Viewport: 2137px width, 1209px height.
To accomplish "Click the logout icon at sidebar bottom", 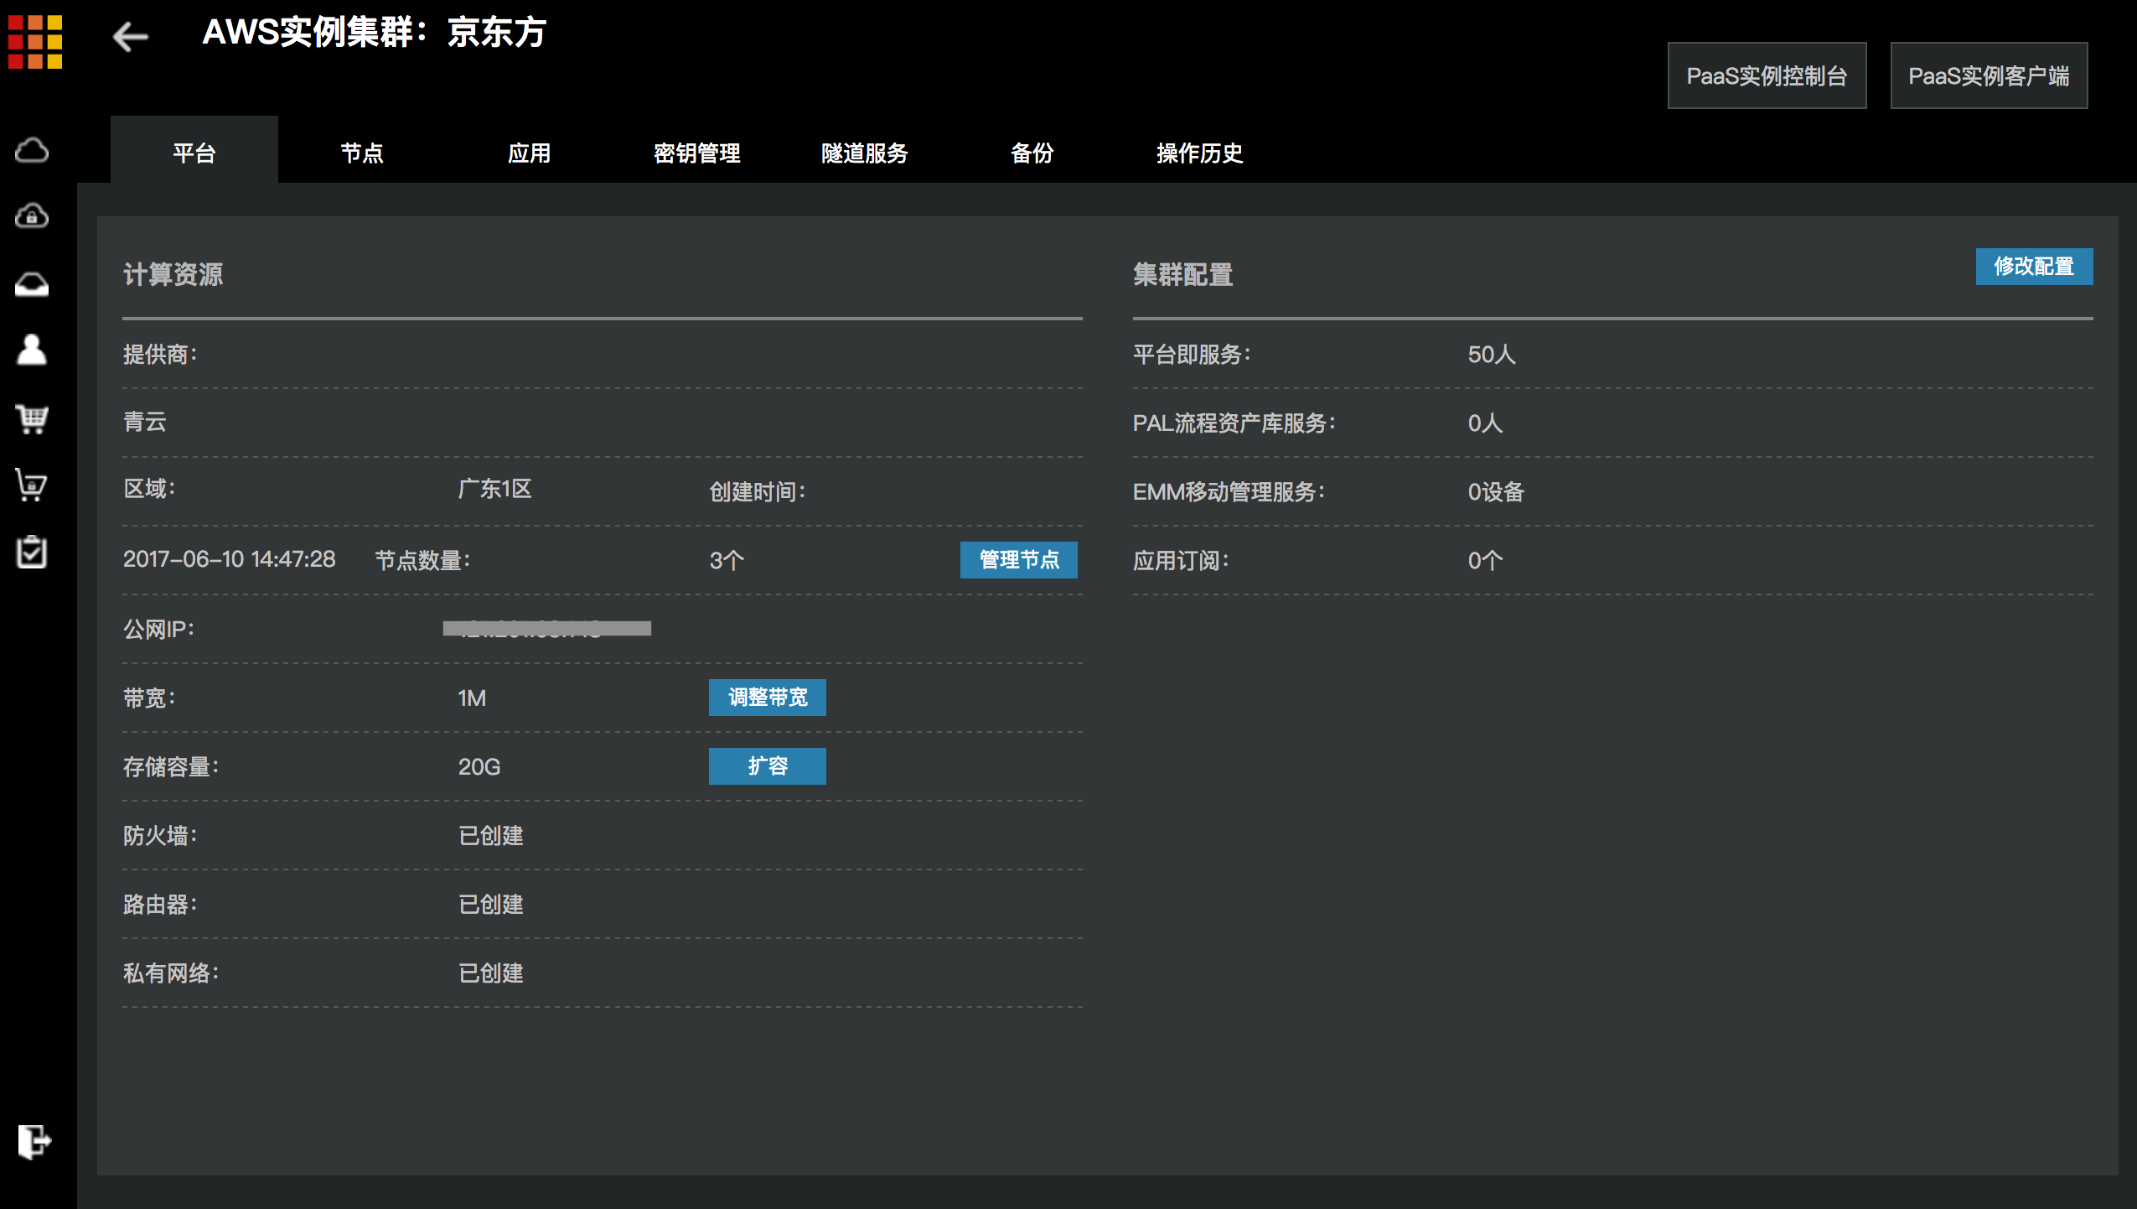I will (x=34, y=1142).
